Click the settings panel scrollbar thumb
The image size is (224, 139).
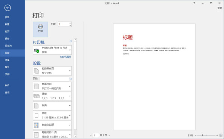point(75,86)
